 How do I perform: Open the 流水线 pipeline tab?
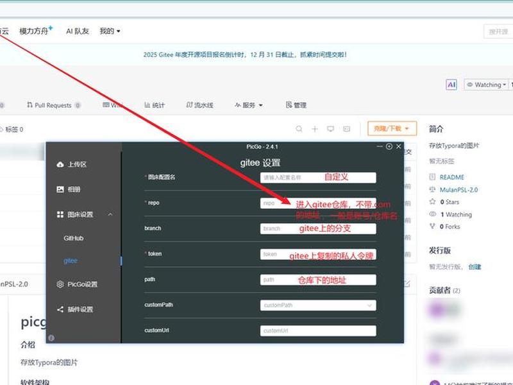[x=199, y=105]
